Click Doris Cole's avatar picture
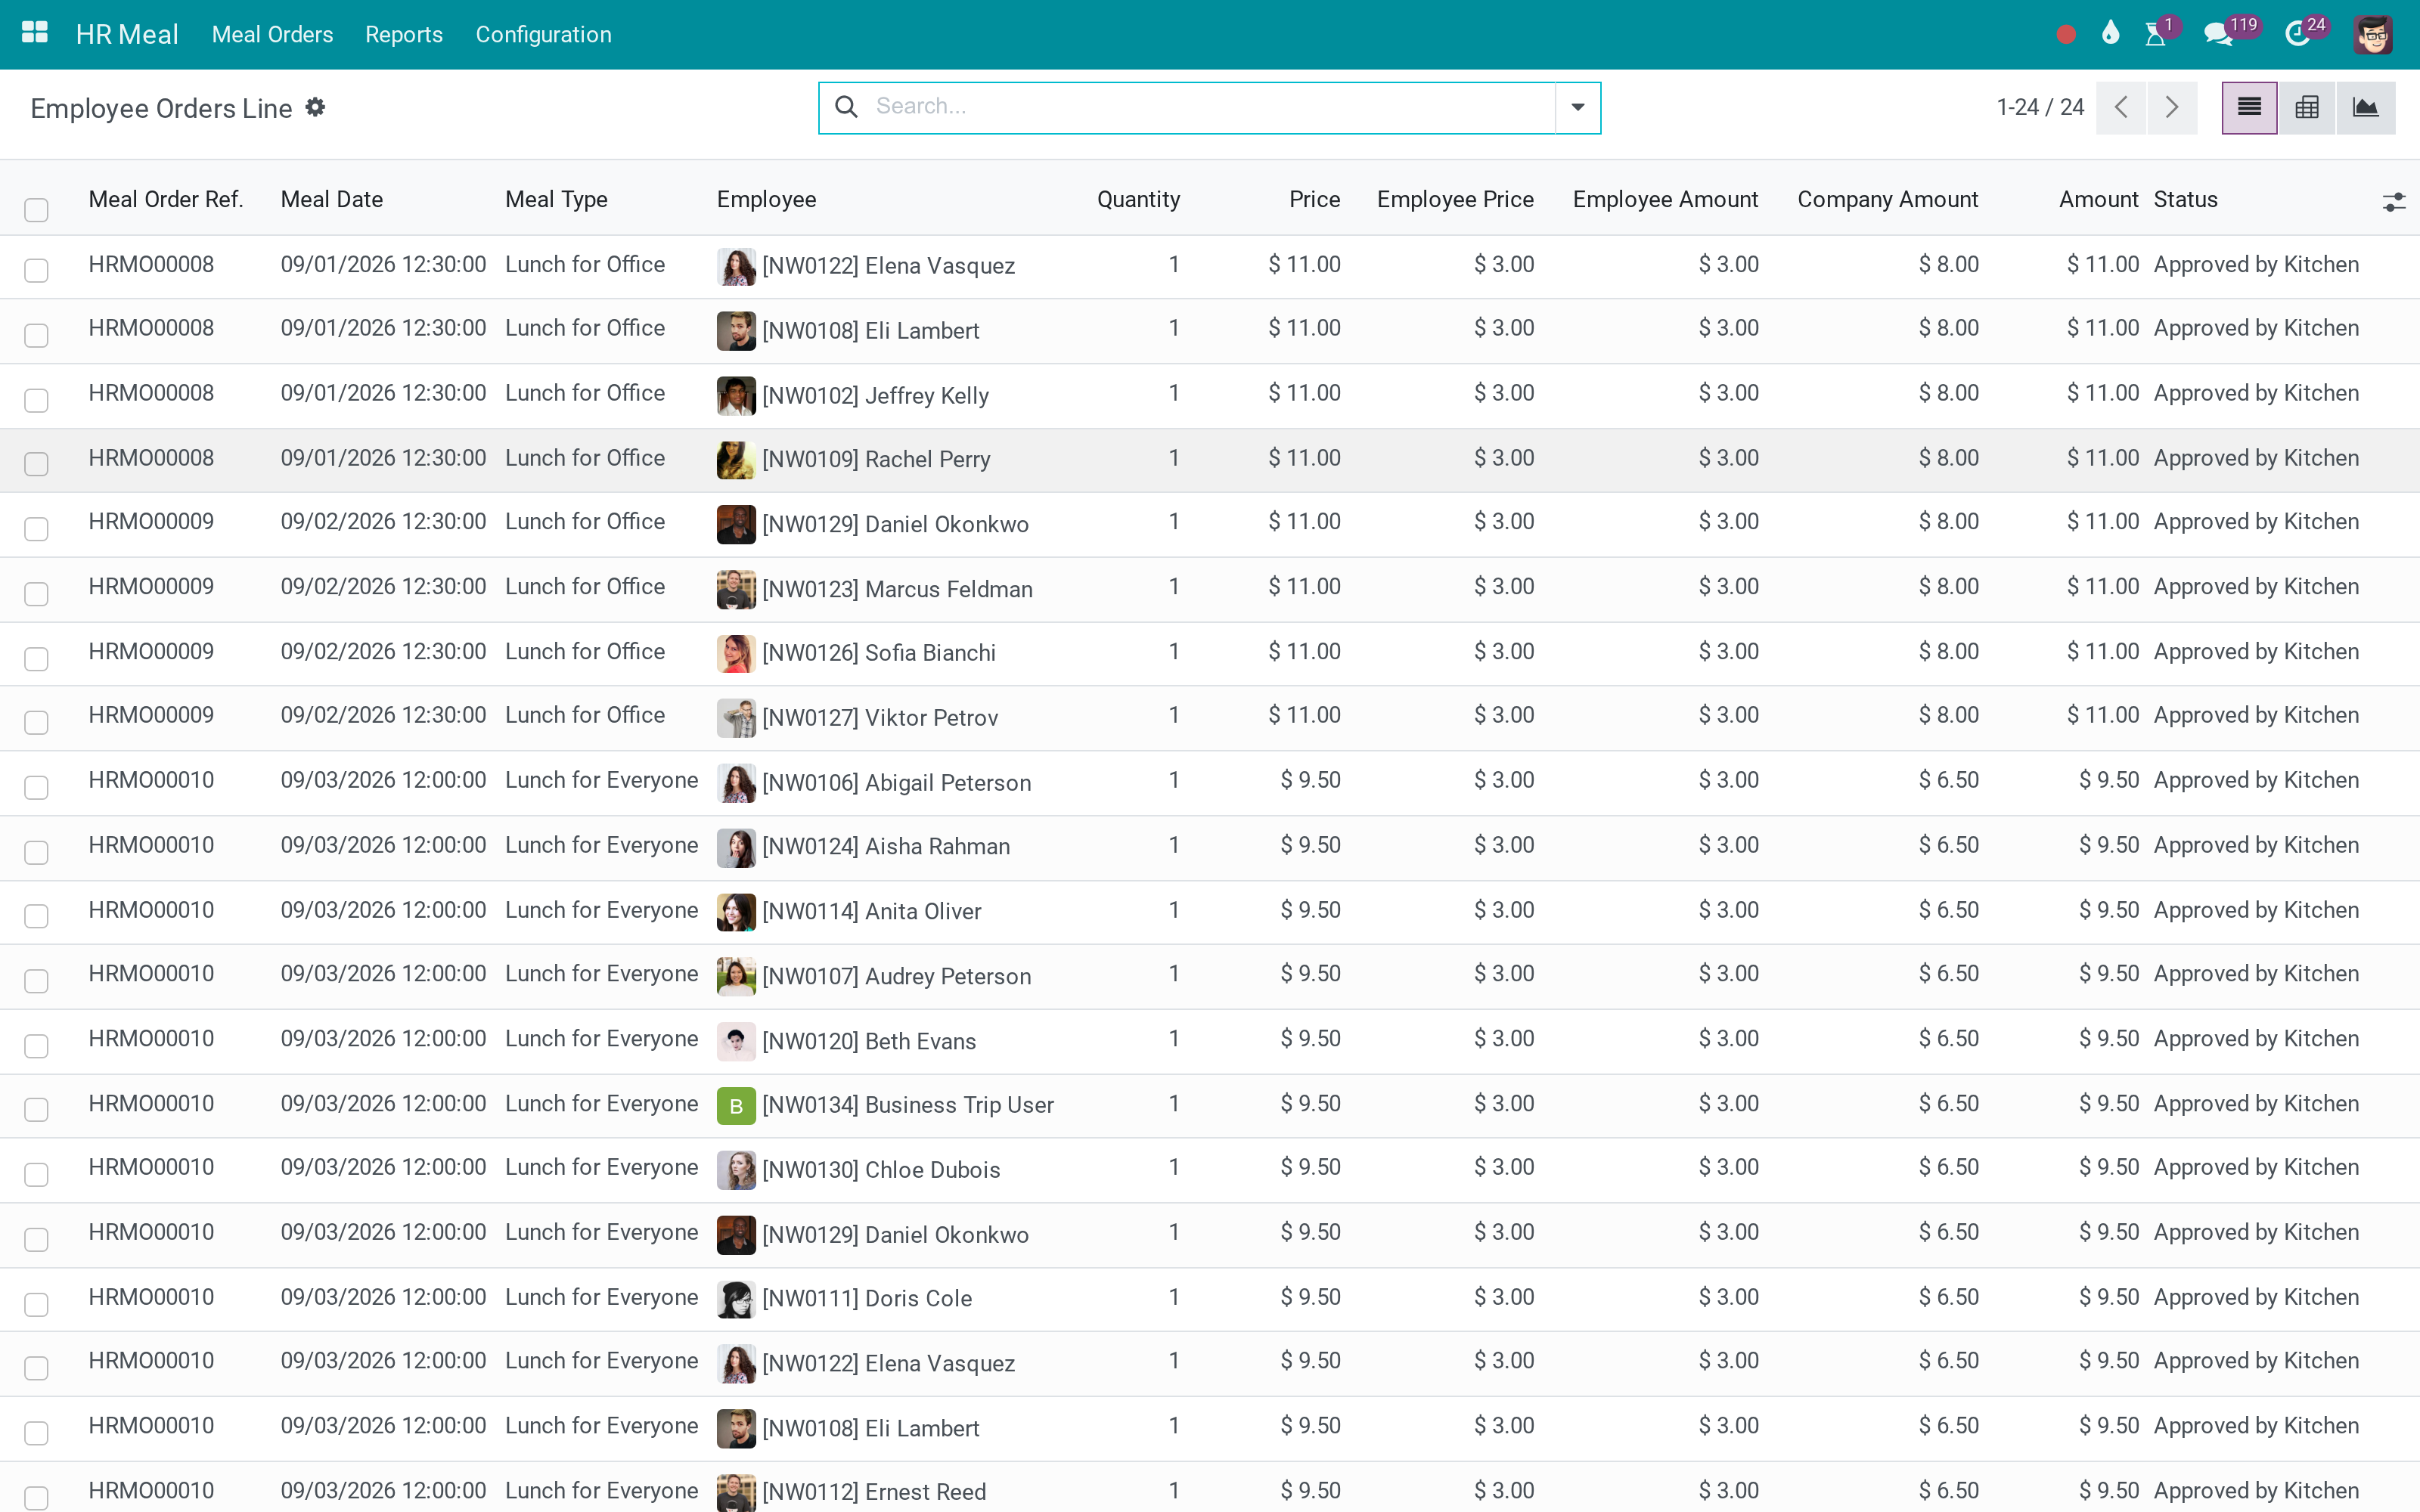The image size is (2420, 1512). (x=736, y=1299)
